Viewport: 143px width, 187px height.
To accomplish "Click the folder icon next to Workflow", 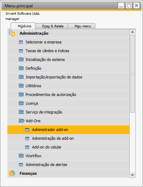I will [x=21, y=156].
